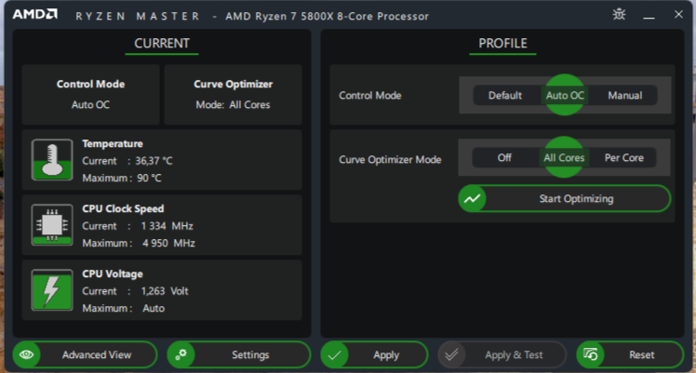Start Optimizing the curve
696x373 pixels.
point(565,199)
